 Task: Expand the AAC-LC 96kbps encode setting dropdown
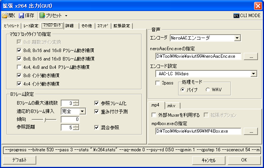254,74
